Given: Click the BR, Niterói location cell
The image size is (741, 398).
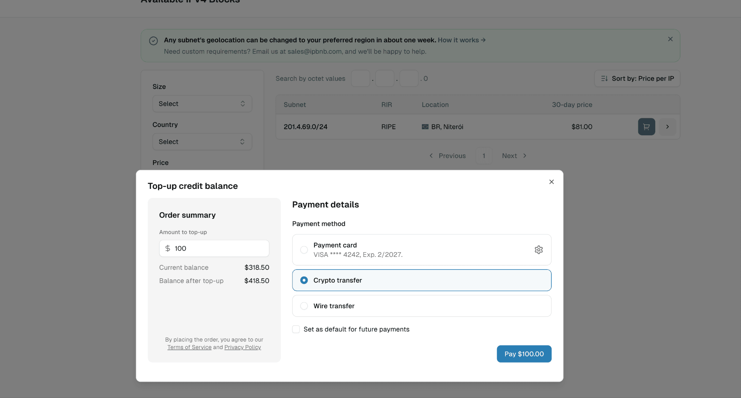Looking at the screenshot, I should pos(442,127).
